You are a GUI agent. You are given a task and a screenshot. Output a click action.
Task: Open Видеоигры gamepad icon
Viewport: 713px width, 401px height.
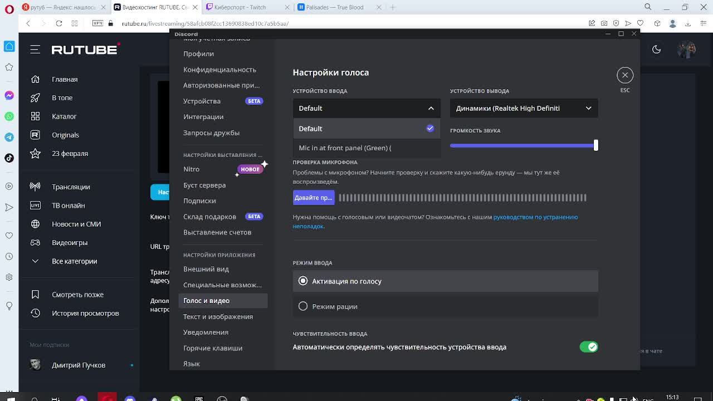[35, 243]
